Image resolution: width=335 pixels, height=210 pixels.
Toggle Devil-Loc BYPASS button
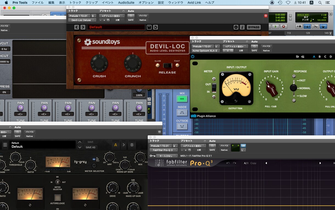click(253, 27)
